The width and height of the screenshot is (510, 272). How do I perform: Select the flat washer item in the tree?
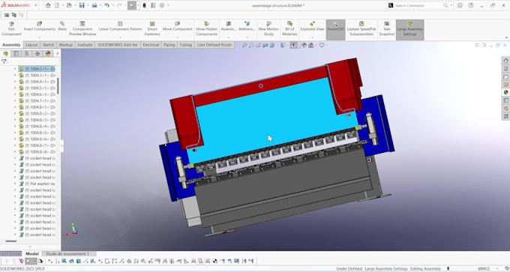coord(37,184)
